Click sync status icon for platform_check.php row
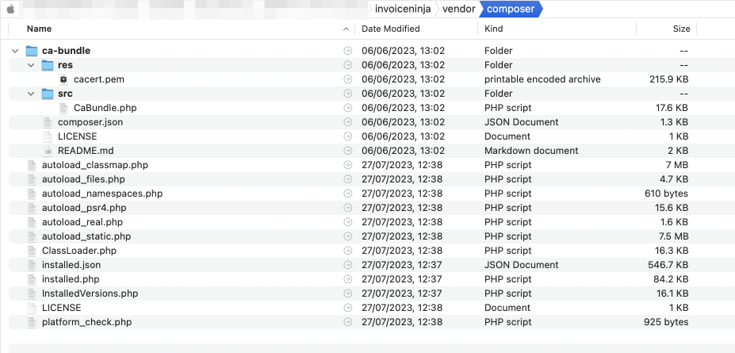 click(x=348, y=322)
